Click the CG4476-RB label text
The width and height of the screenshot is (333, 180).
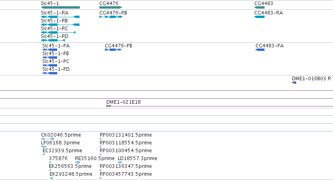pyautogui.click(x=113, y=13)
